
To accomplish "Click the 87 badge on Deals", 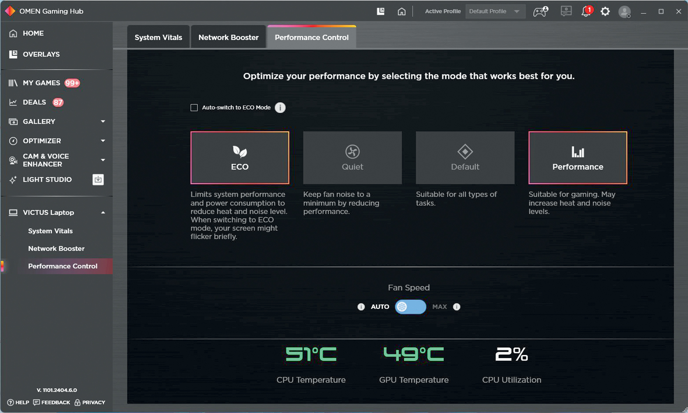I will coord(58,102).
